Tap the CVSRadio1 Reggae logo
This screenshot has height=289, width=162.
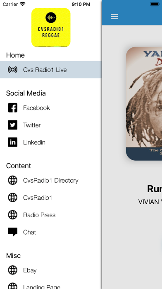click(x=51, y=27)
